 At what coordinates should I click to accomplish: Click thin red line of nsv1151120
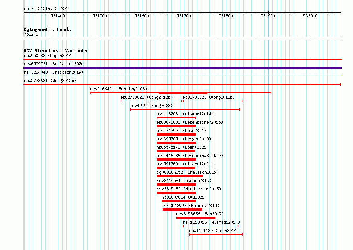[x=216, y=235]
